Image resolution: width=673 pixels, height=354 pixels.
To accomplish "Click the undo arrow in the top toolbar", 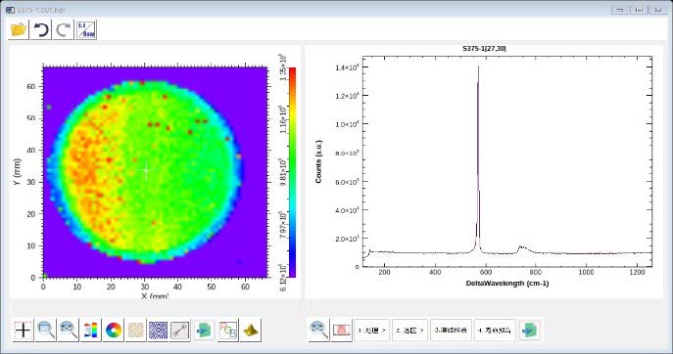I will pyautogui.click(x=41, y=30).
